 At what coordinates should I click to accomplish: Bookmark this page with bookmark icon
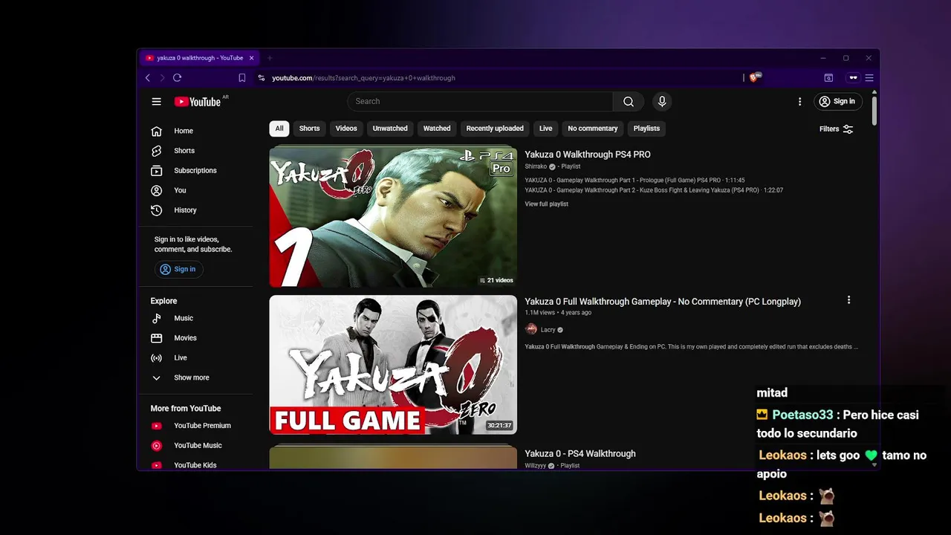(x=242, y=78)
